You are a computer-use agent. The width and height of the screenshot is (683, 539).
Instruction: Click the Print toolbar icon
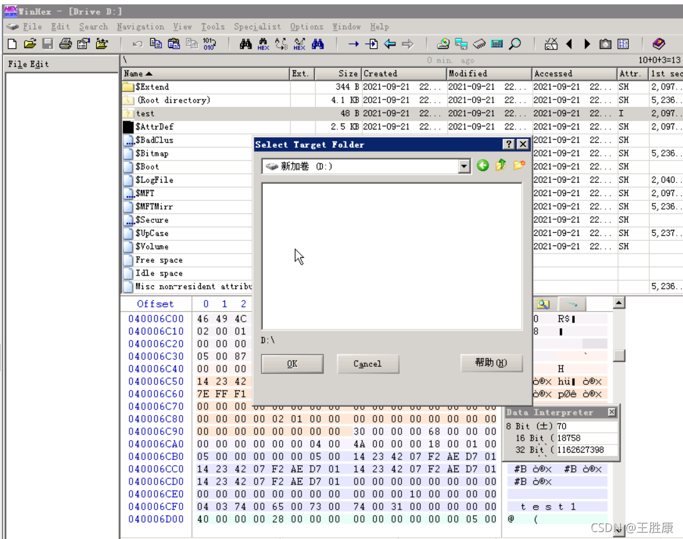(66, 44)
